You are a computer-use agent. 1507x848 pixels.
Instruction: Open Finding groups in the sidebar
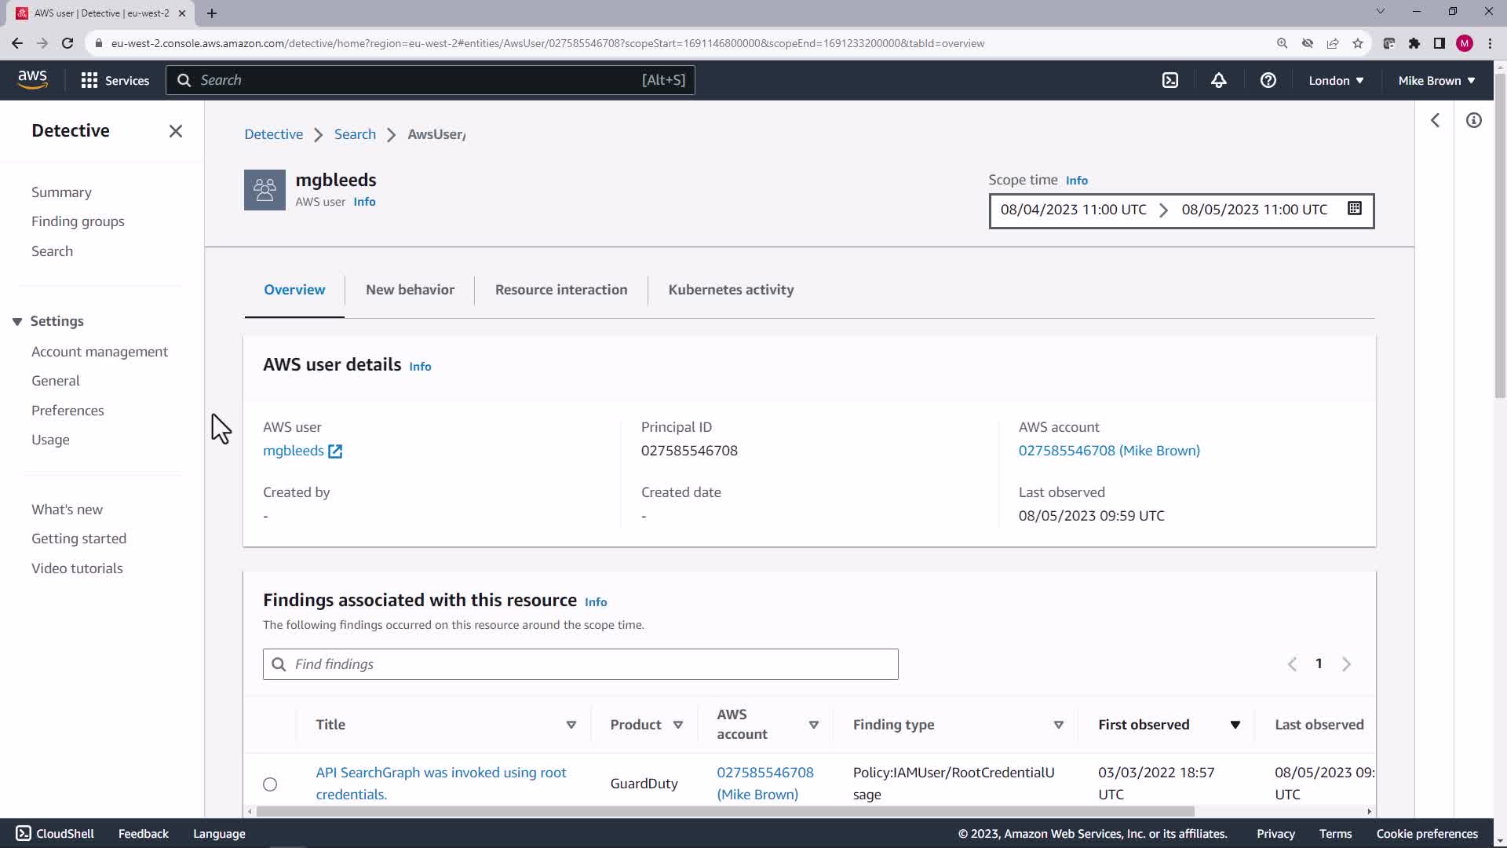(78, 221)
